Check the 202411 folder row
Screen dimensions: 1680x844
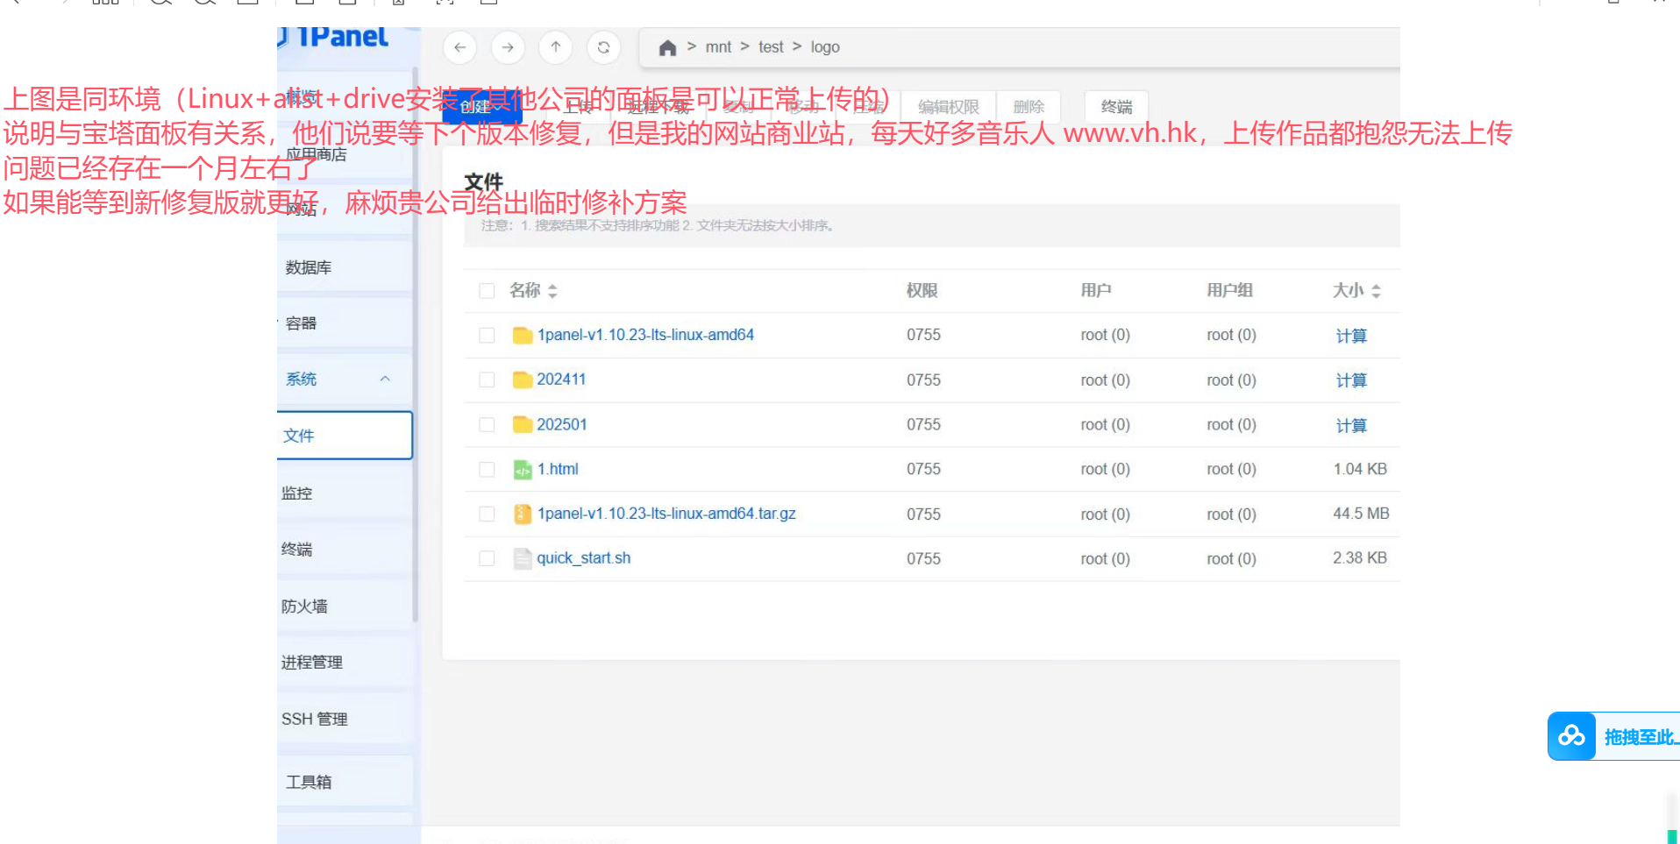click(x=487, y=380)
